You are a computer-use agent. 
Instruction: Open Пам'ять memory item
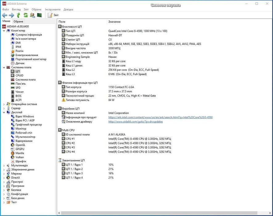[x=21, y=84]
